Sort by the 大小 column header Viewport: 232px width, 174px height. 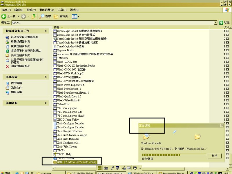tap(220, 27)
